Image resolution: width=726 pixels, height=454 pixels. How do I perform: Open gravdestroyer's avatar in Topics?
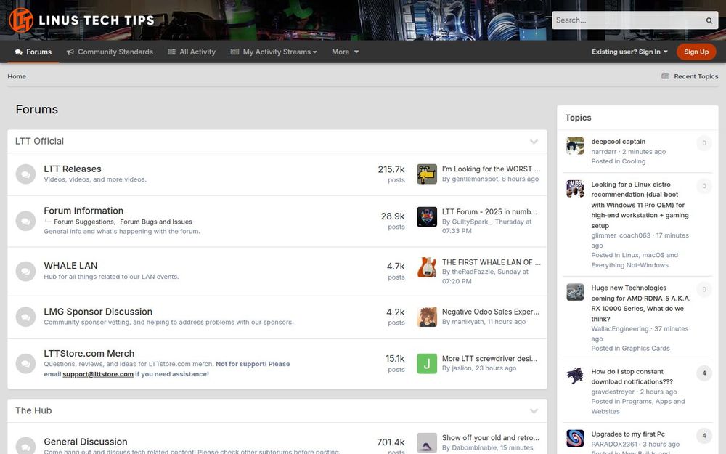[x=575, y=376]
